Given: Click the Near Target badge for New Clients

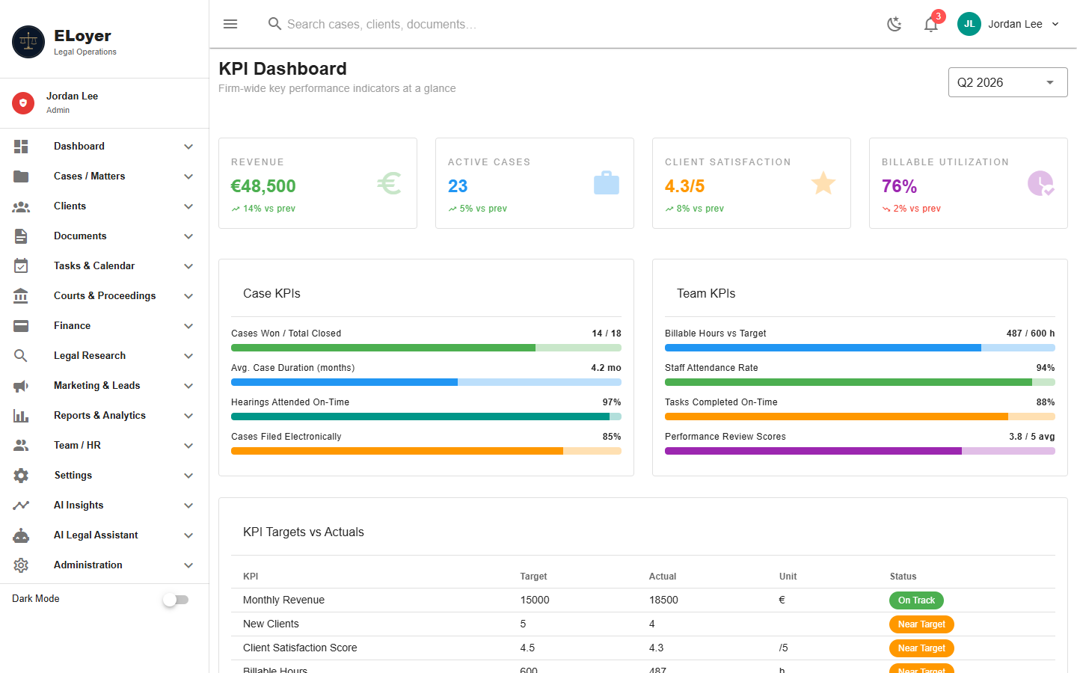Looking at the screenshot, I should [x=921, y=624].
